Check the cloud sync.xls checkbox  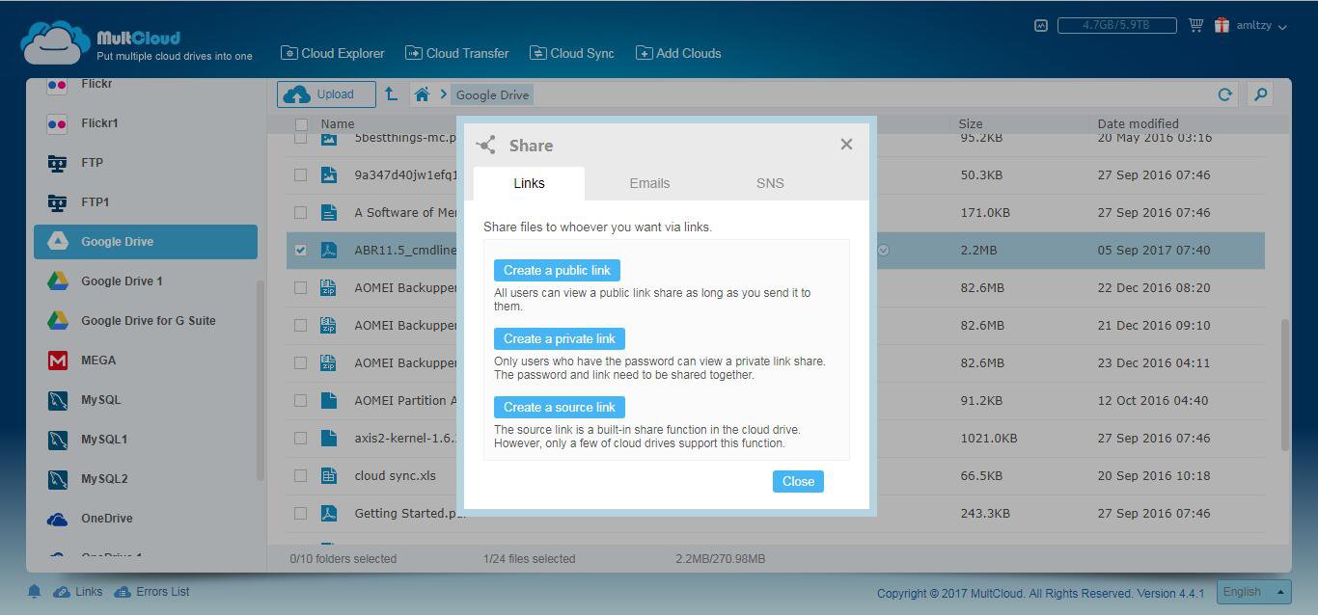pos(301,476)
